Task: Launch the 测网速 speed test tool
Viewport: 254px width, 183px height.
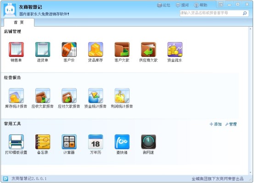Action: pyautogui.click(x=148, y=142)
